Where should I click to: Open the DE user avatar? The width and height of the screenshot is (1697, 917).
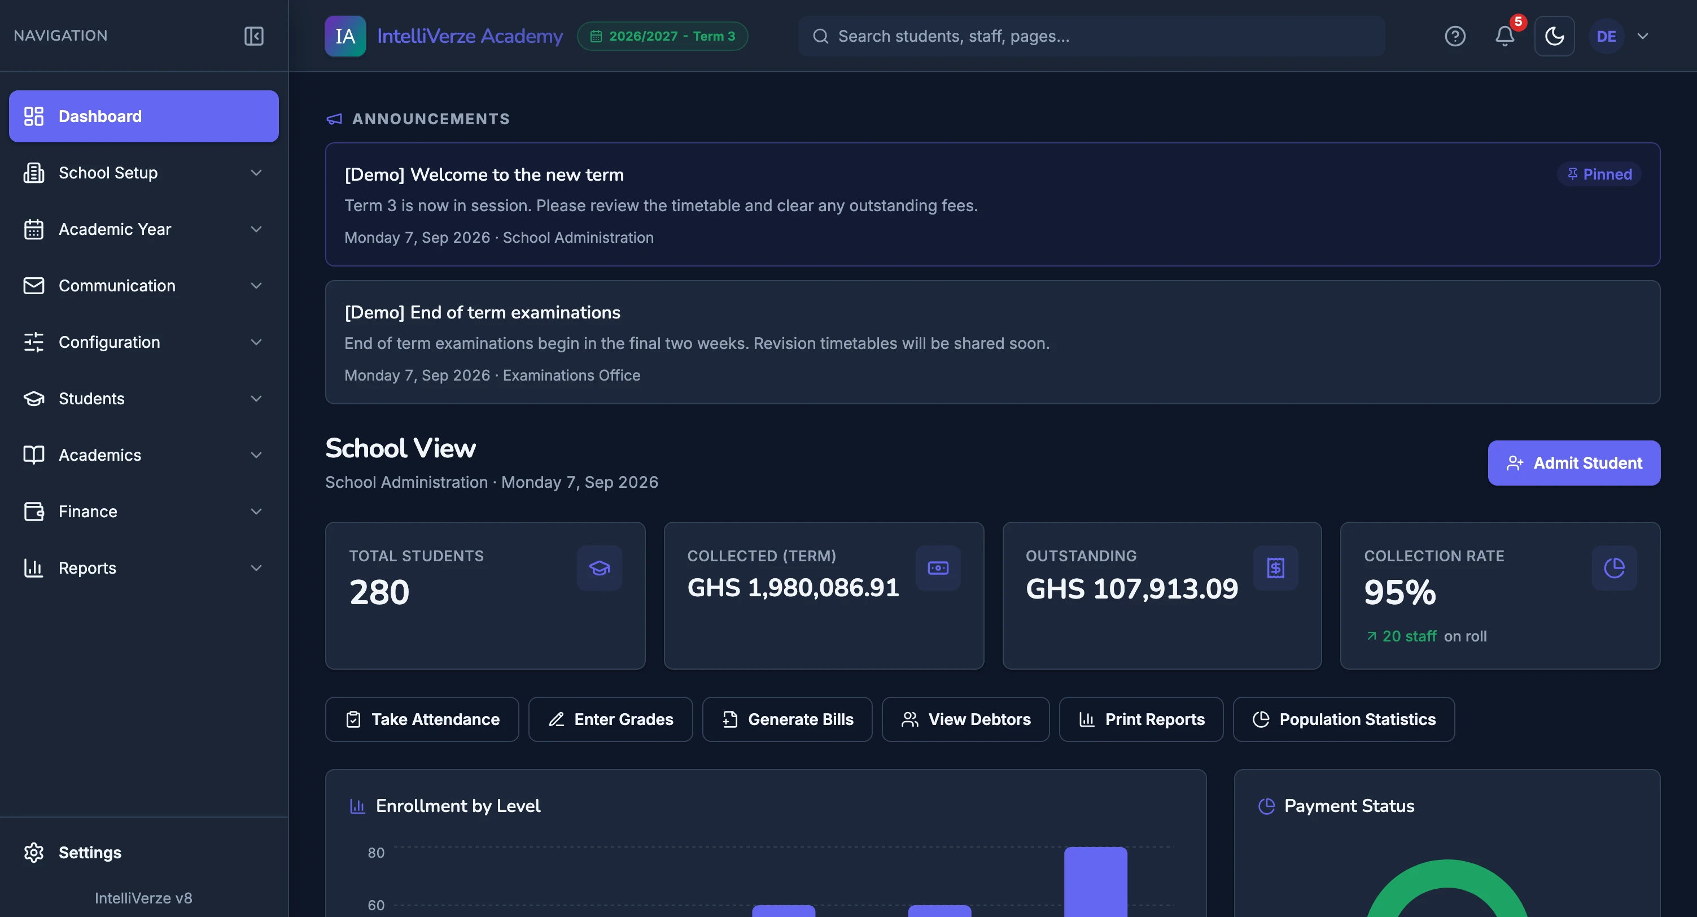point(1606,36)
